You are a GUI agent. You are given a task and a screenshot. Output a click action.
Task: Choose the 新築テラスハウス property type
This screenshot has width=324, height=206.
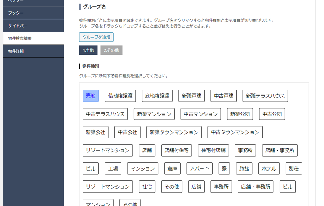coord(265,96)
